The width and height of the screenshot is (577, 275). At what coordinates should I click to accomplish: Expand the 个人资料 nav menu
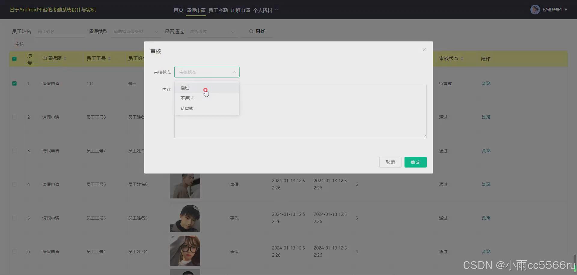pos(265,10)
